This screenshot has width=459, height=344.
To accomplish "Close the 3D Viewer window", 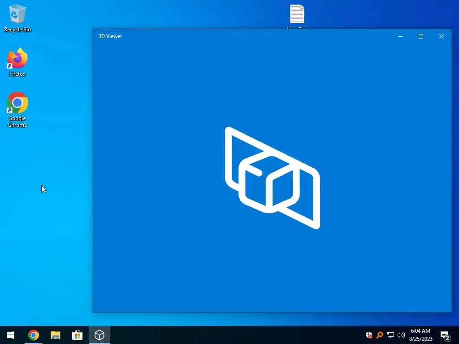I will 442,36.
